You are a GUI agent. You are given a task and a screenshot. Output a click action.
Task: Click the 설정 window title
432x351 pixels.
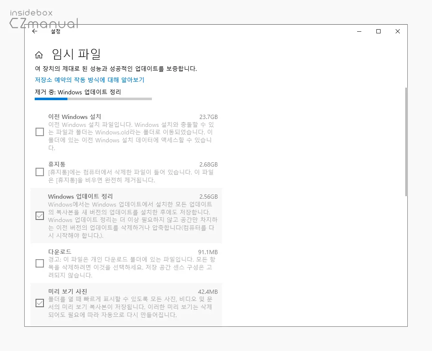tap(55, 31)
